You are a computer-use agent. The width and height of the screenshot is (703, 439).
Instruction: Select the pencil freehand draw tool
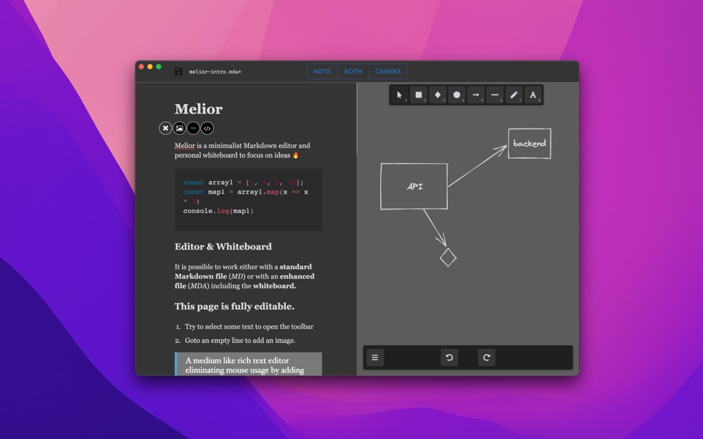click(x=514, y=95)
